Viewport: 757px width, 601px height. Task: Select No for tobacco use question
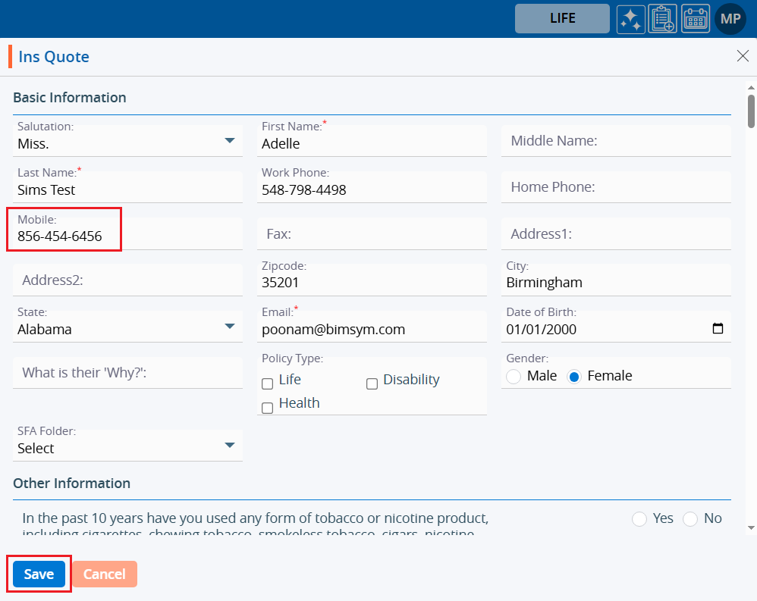[x=690, y=518]
